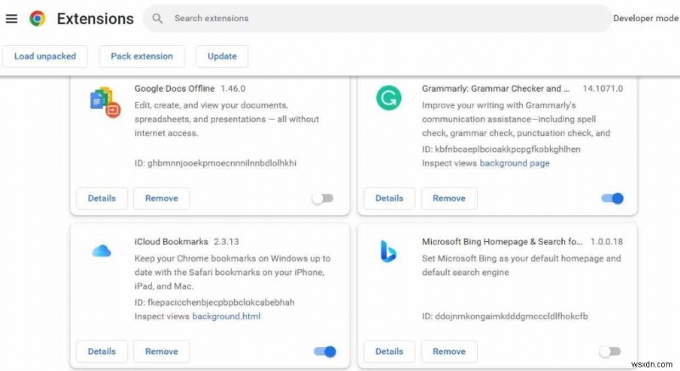Click the Microsoft Bing logo icon
The image size is (680, 371).
point(388,251)
